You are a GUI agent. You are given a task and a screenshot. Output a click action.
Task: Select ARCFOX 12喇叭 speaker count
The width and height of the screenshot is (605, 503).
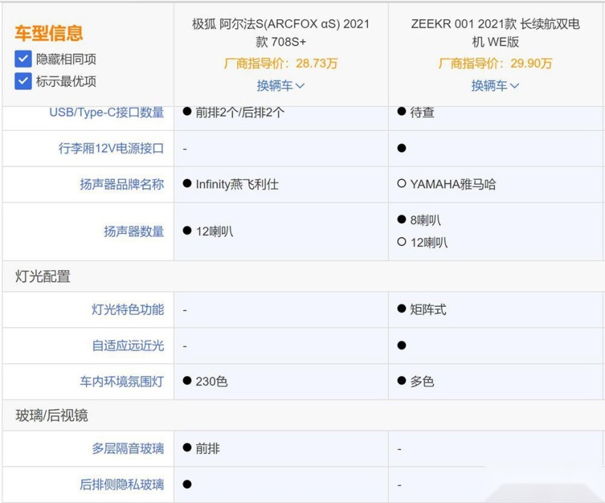pyautogui.click(x=208, y=231)
